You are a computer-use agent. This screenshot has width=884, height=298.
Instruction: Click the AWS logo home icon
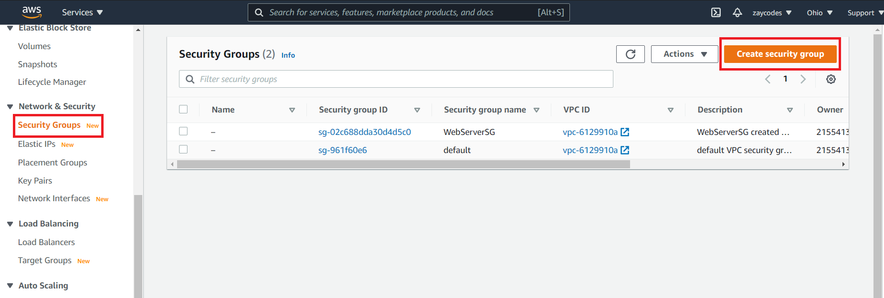(x=32, y=12)
